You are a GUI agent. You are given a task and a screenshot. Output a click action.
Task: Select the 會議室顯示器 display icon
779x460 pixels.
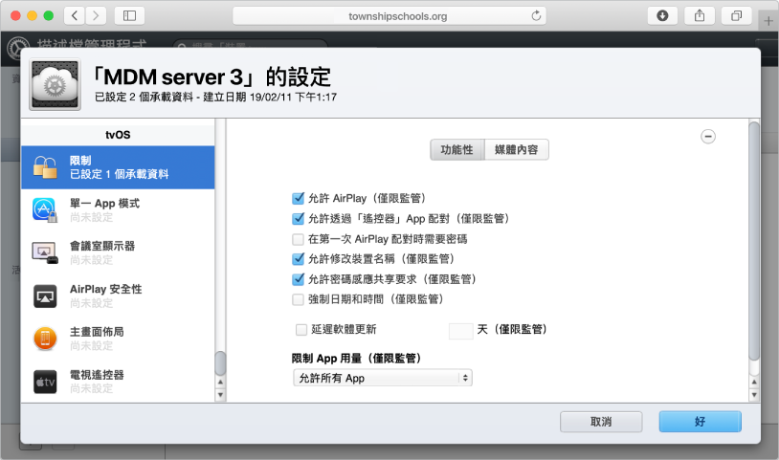[x=45, y=252]
